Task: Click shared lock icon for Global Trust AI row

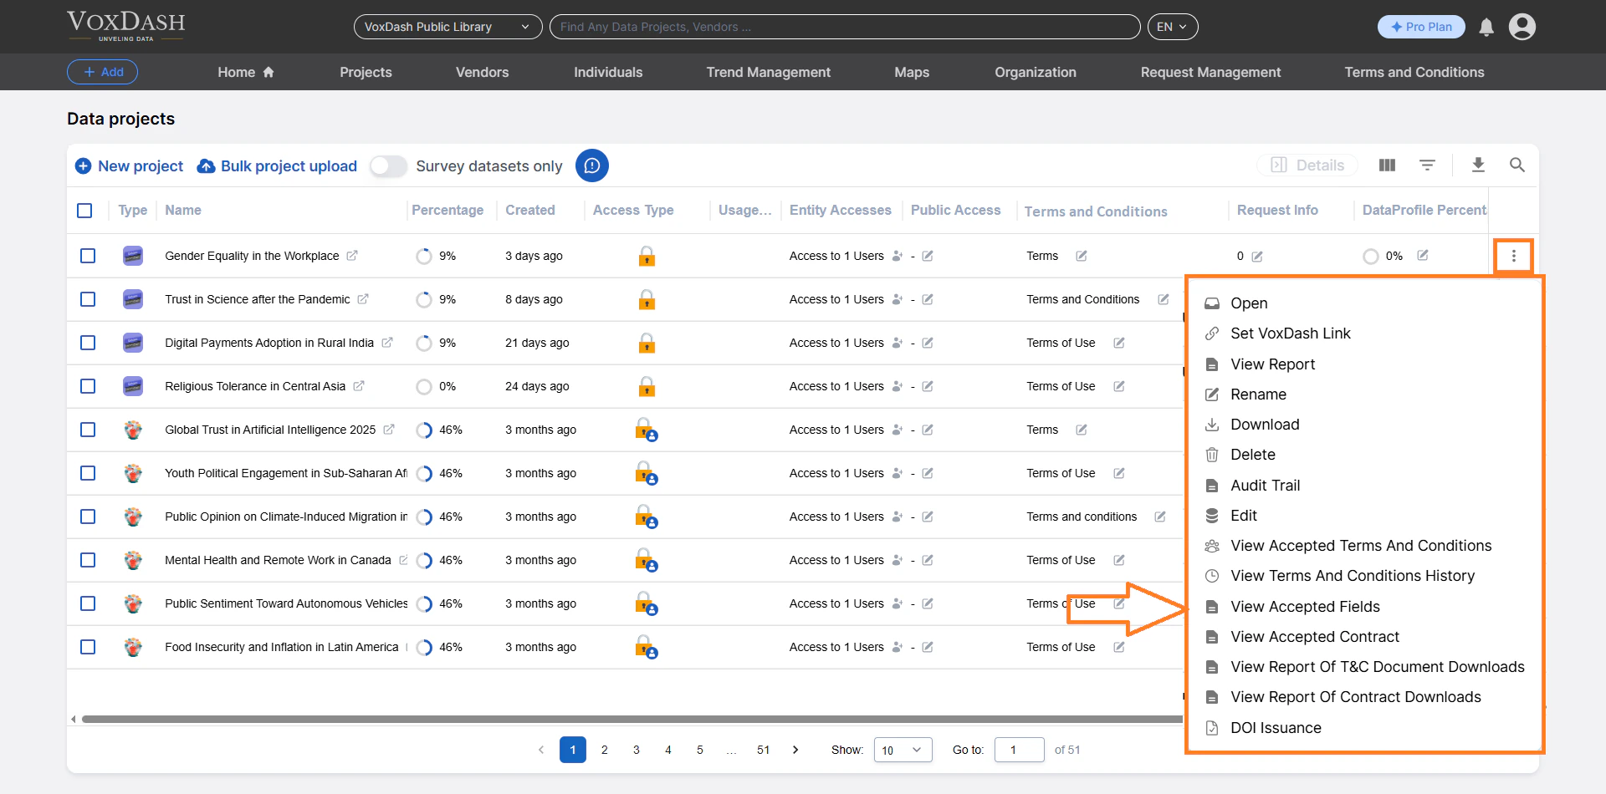Action: coord(647,430)
